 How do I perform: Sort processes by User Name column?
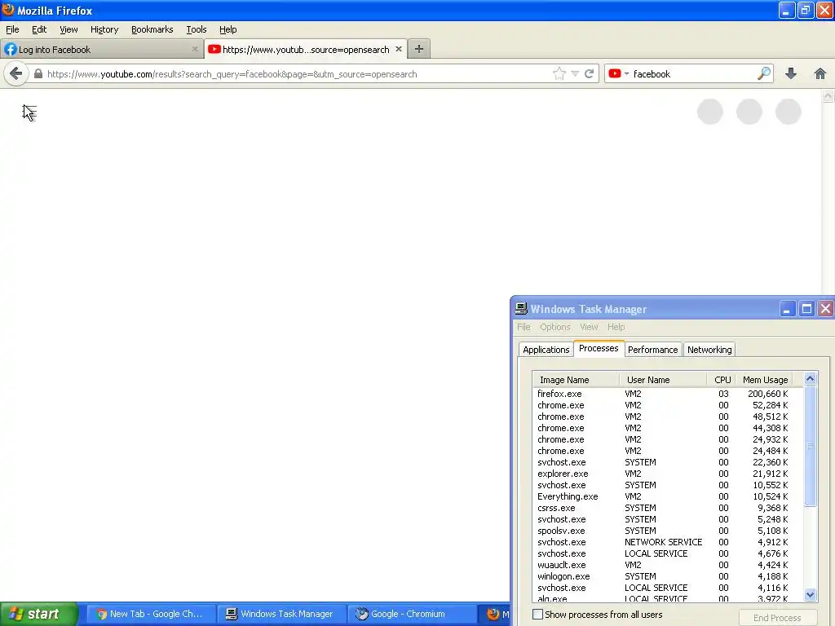pyautogui.click(x=663, y=380)
